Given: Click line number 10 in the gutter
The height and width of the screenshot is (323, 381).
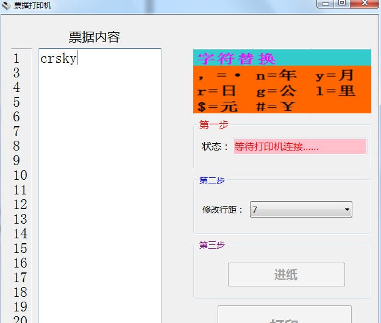Looking at the screenshot, I should coord(20,175).
